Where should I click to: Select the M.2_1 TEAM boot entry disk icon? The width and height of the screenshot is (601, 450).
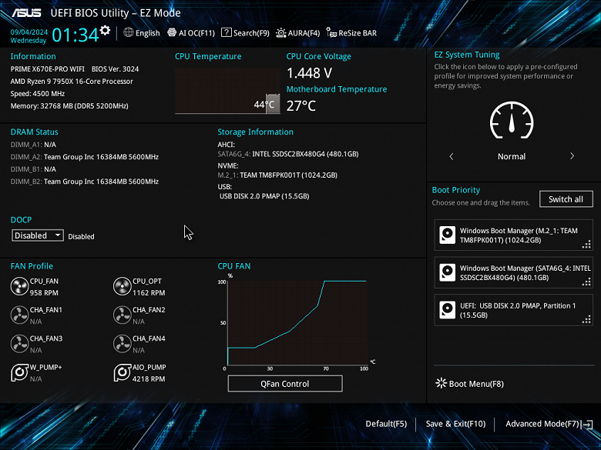pyautogui.click(x=448, y=235)
